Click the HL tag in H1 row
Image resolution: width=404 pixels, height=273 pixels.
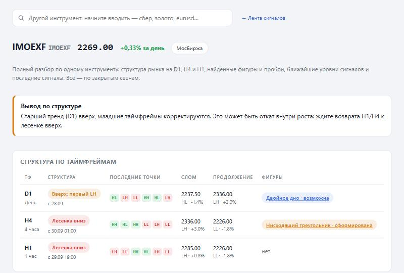pos(146,252)
